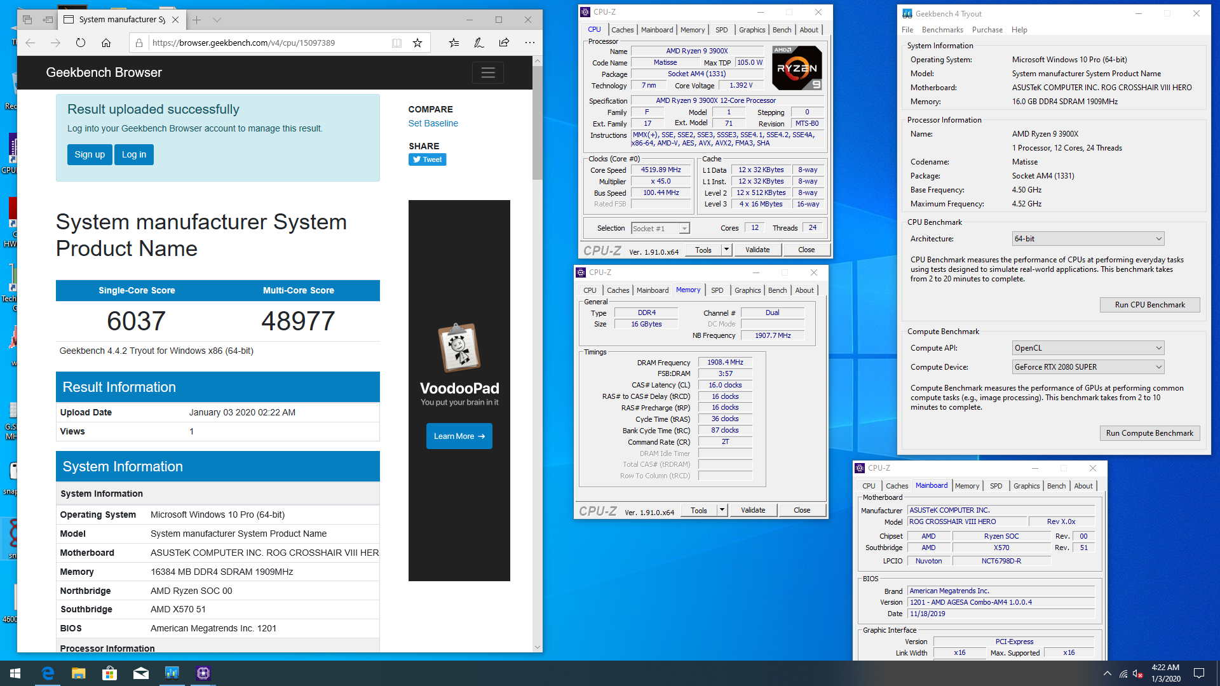Click Learn More on VoodooPad ad
This screenshot has width=1220, height=686.
pos(459,436)
